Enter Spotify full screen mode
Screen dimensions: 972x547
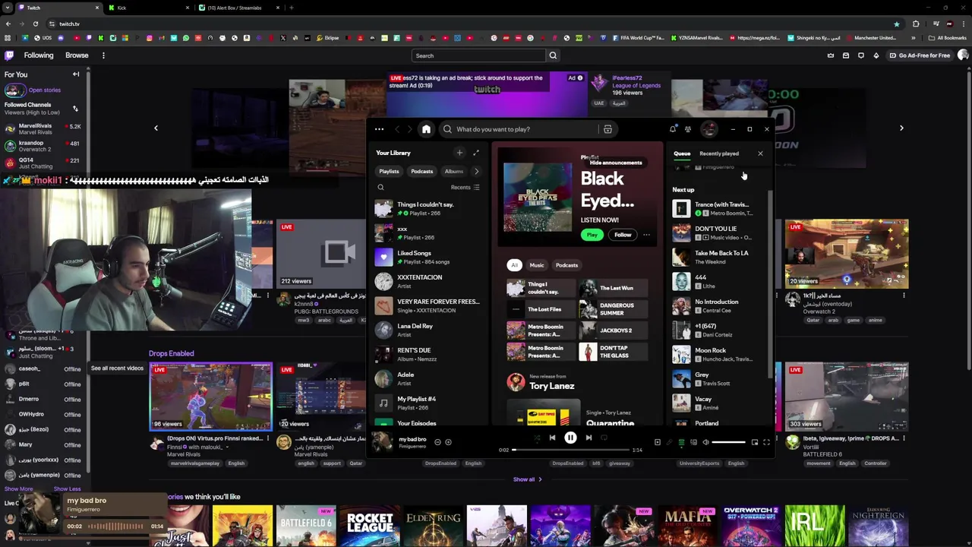[x=766, y=442]
